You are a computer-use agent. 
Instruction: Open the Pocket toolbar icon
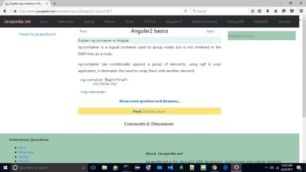[x=292, y=11]
